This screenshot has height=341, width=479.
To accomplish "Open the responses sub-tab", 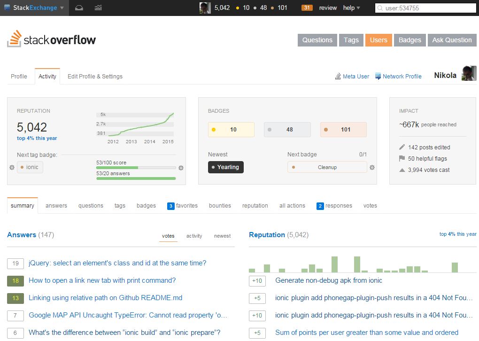I will pos(334,206).
